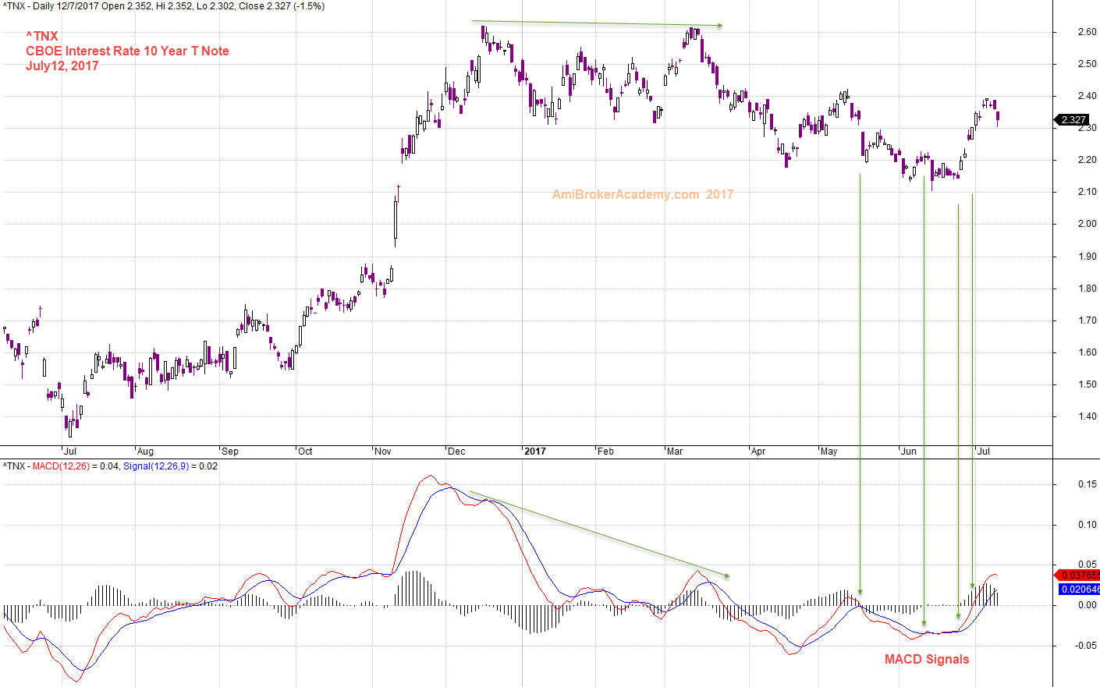This screenshot has height=687, width=1100.
Task: Click the bold 2017 year axis label
Action: [535, 452]
